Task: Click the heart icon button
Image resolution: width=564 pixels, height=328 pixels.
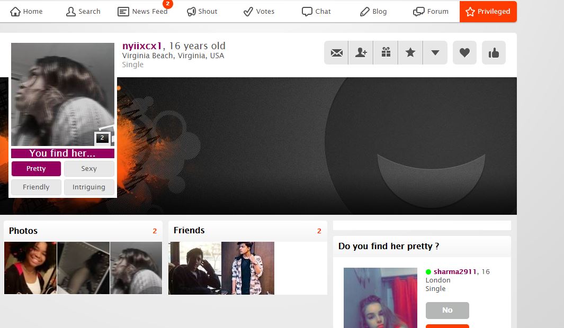Action: tap(464, 53)
